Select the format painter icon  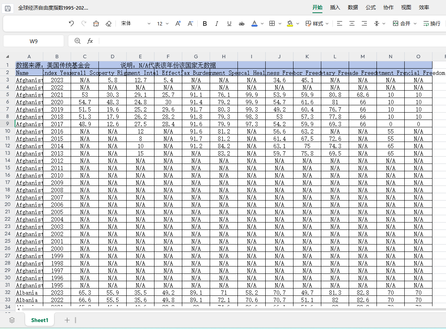point(96,24)
